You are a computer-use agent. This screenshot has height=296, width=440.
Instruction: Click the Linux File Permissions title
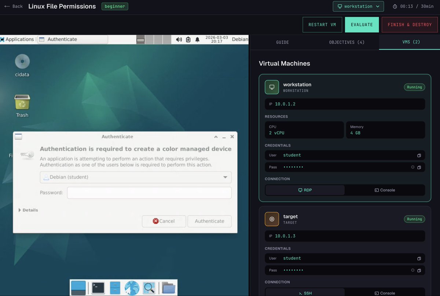pyautogui.click(x=62, y=6)
